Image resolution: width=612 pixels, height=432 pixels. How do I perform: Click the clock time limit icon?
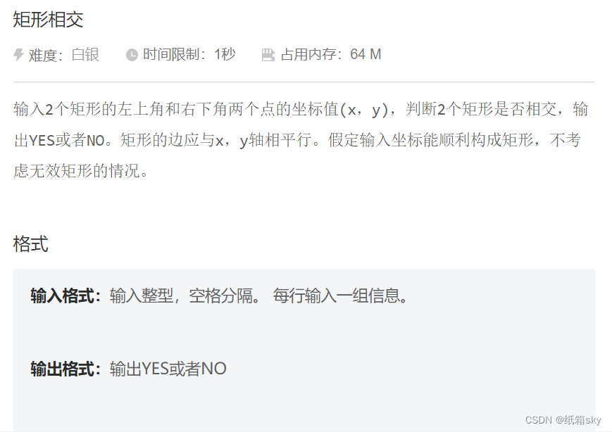tap(132, 55)
